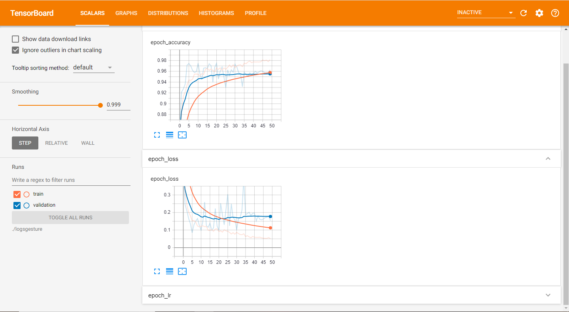Switch to the GRAPHS tab
Viewport: 569px width, 312px height.
point(126,13)
